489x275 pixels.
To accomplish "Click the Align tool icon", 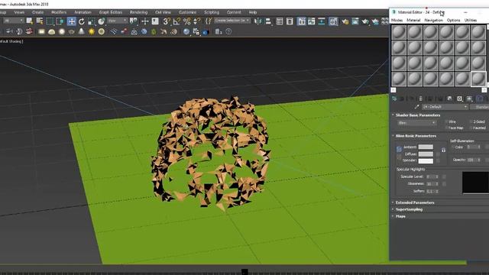I will point(268,21).
